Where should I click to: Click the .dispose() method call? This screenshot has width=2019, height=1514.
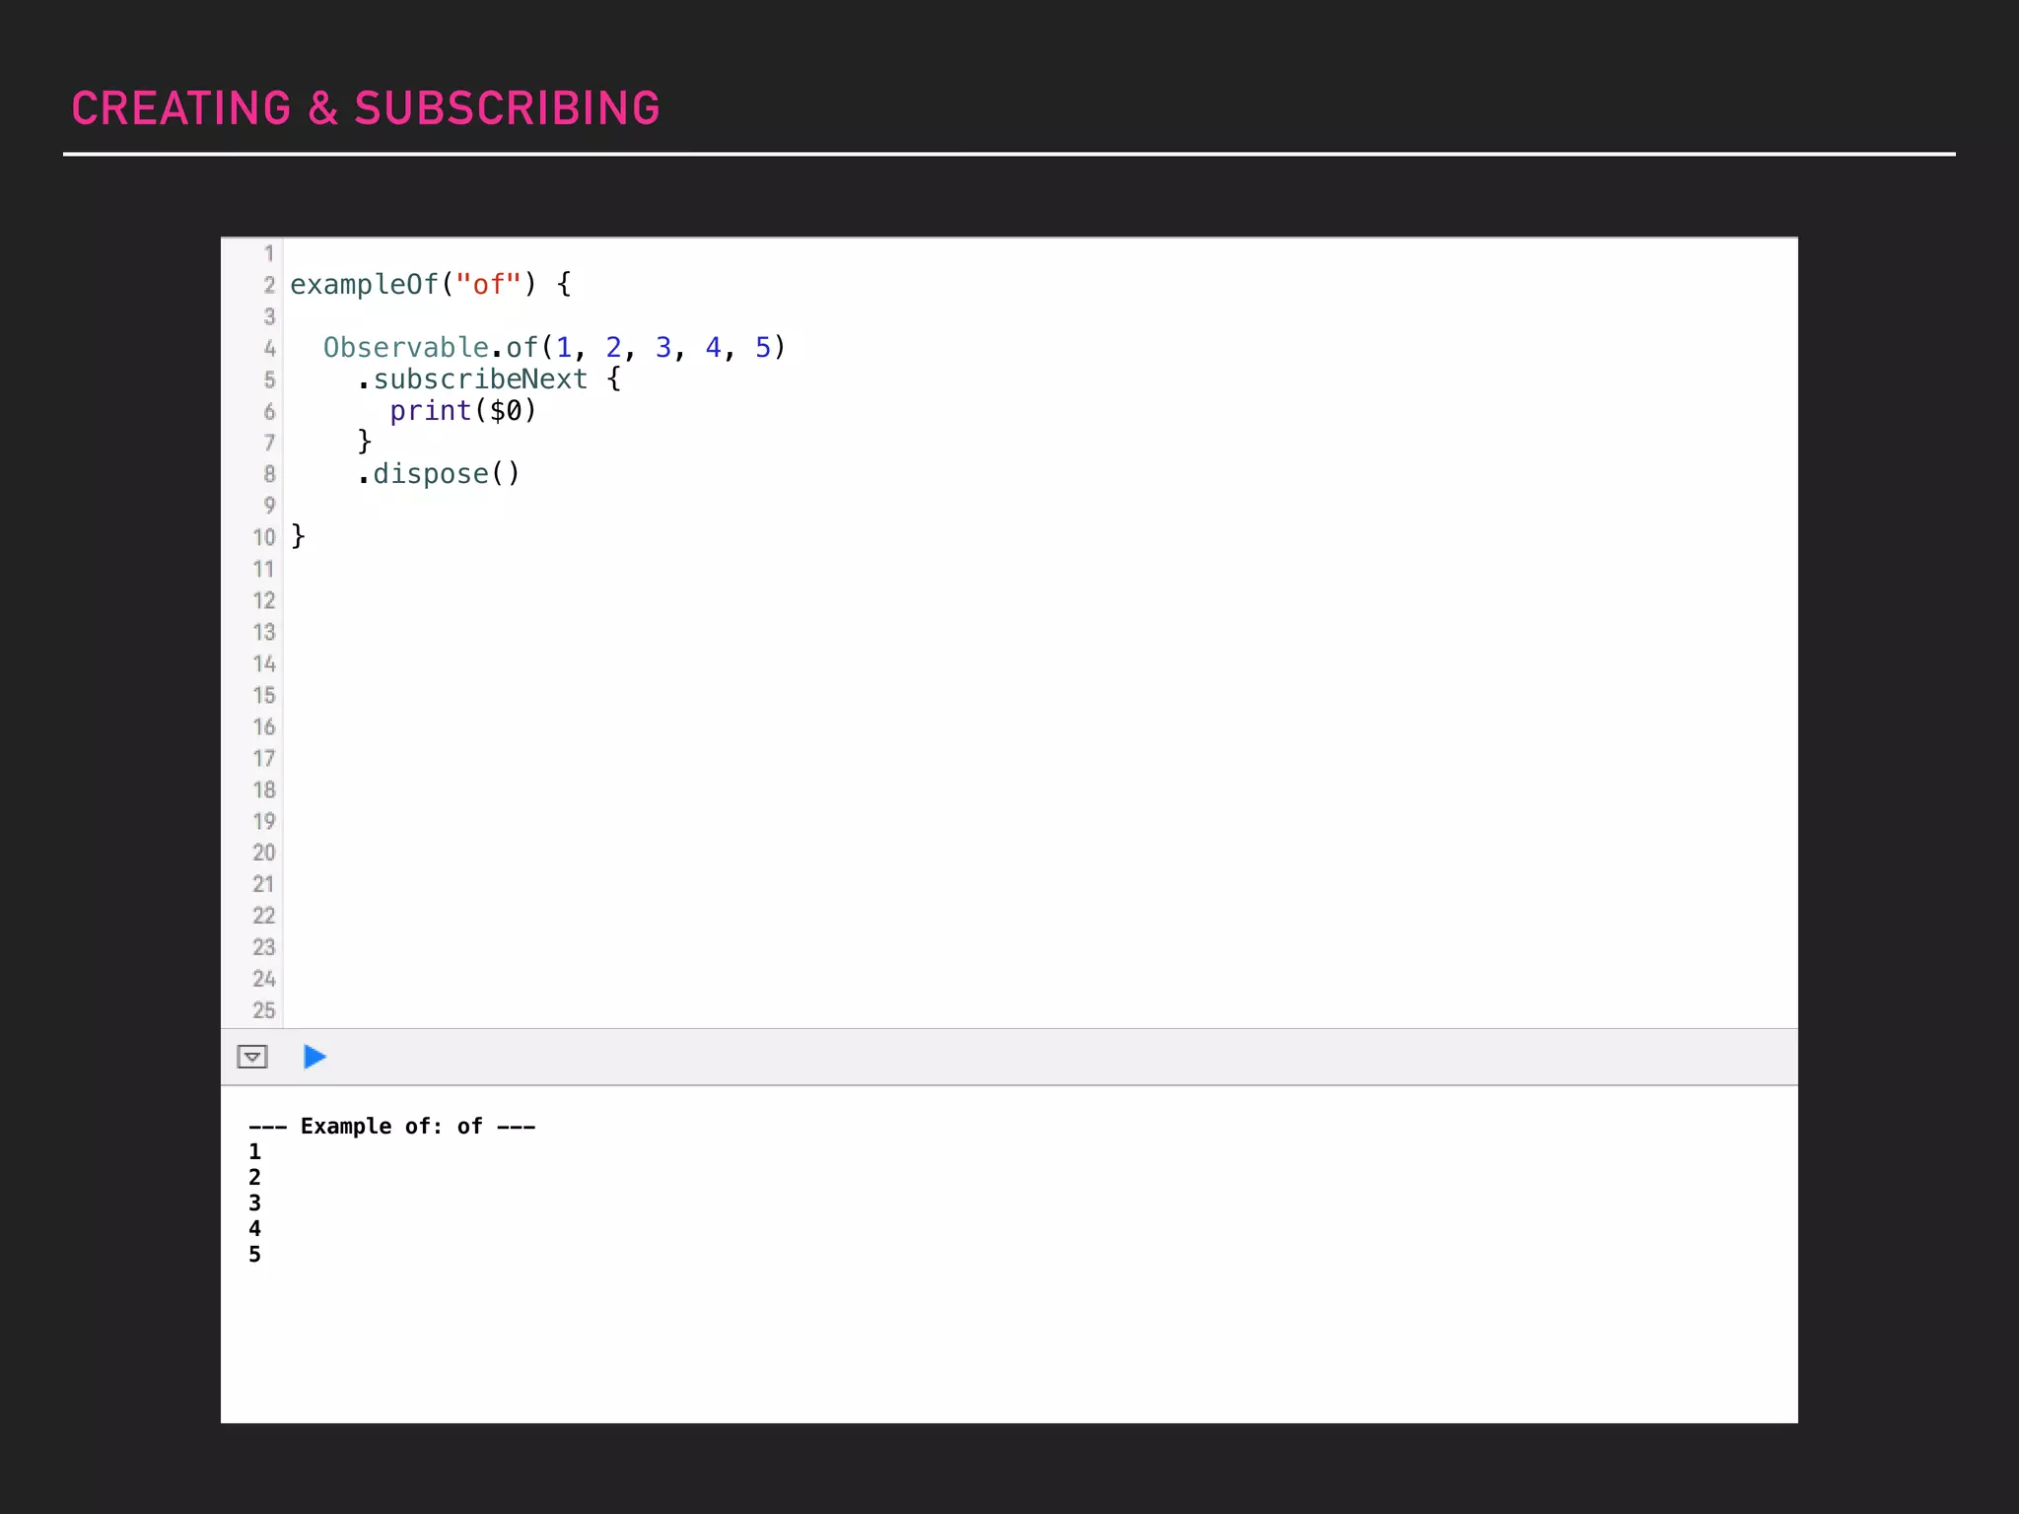pyautogui.click(x=439, y=474)
